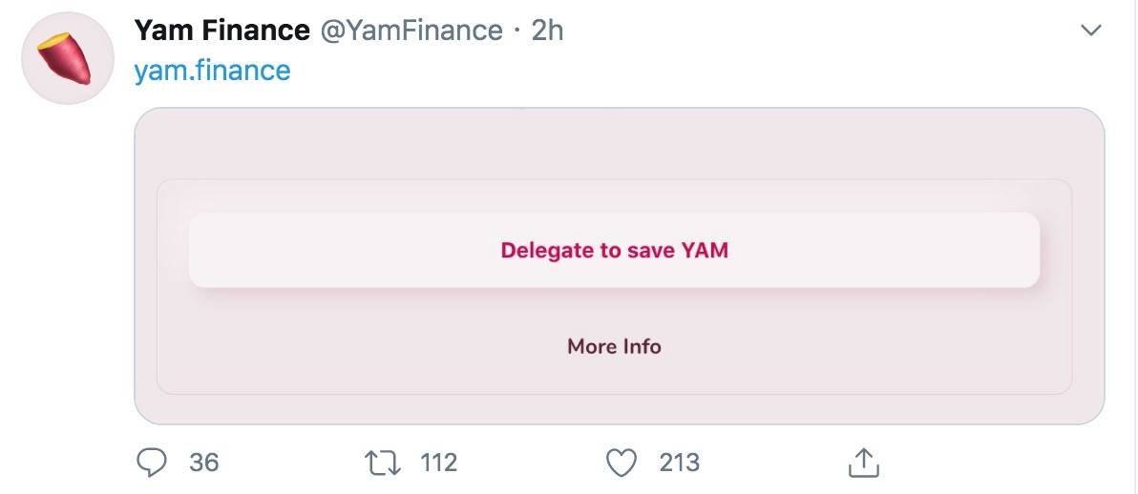This screenshot has height=494, width=1138.
Task: Click the reply speech bubble icon
Action: point(151,463)
